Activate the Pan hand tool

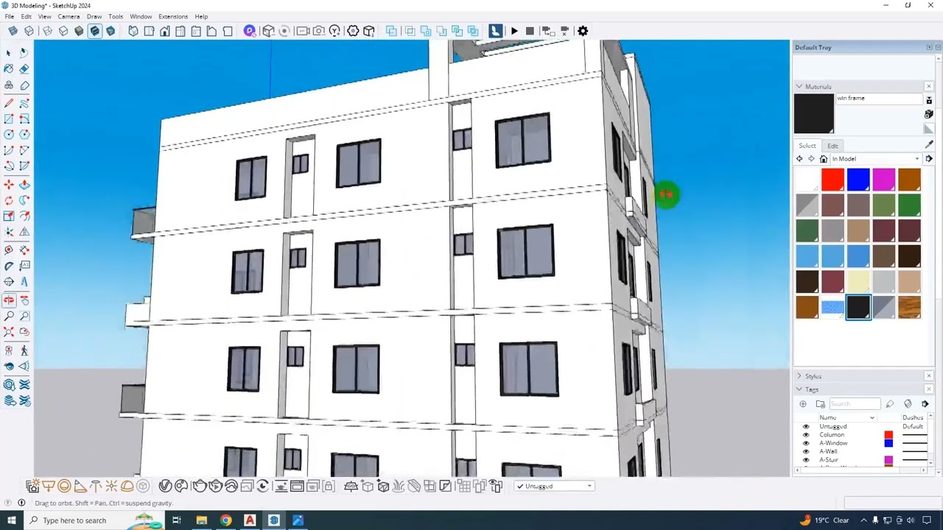point(24,300)
